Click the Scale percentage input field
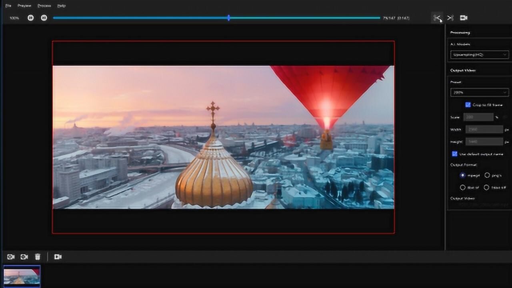Viewport: 512px width, 288px height. tap(478, 117)
